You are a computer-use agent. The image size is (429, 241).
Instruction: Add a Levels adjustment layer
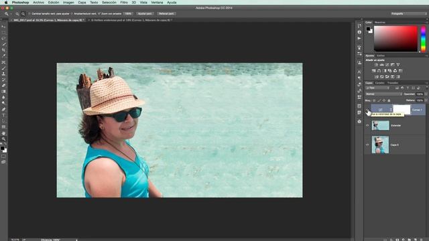(x=381, y=65)
